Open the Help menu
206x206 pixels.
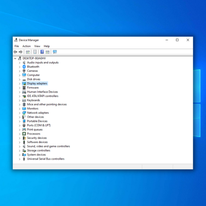(x=47, y=46)
